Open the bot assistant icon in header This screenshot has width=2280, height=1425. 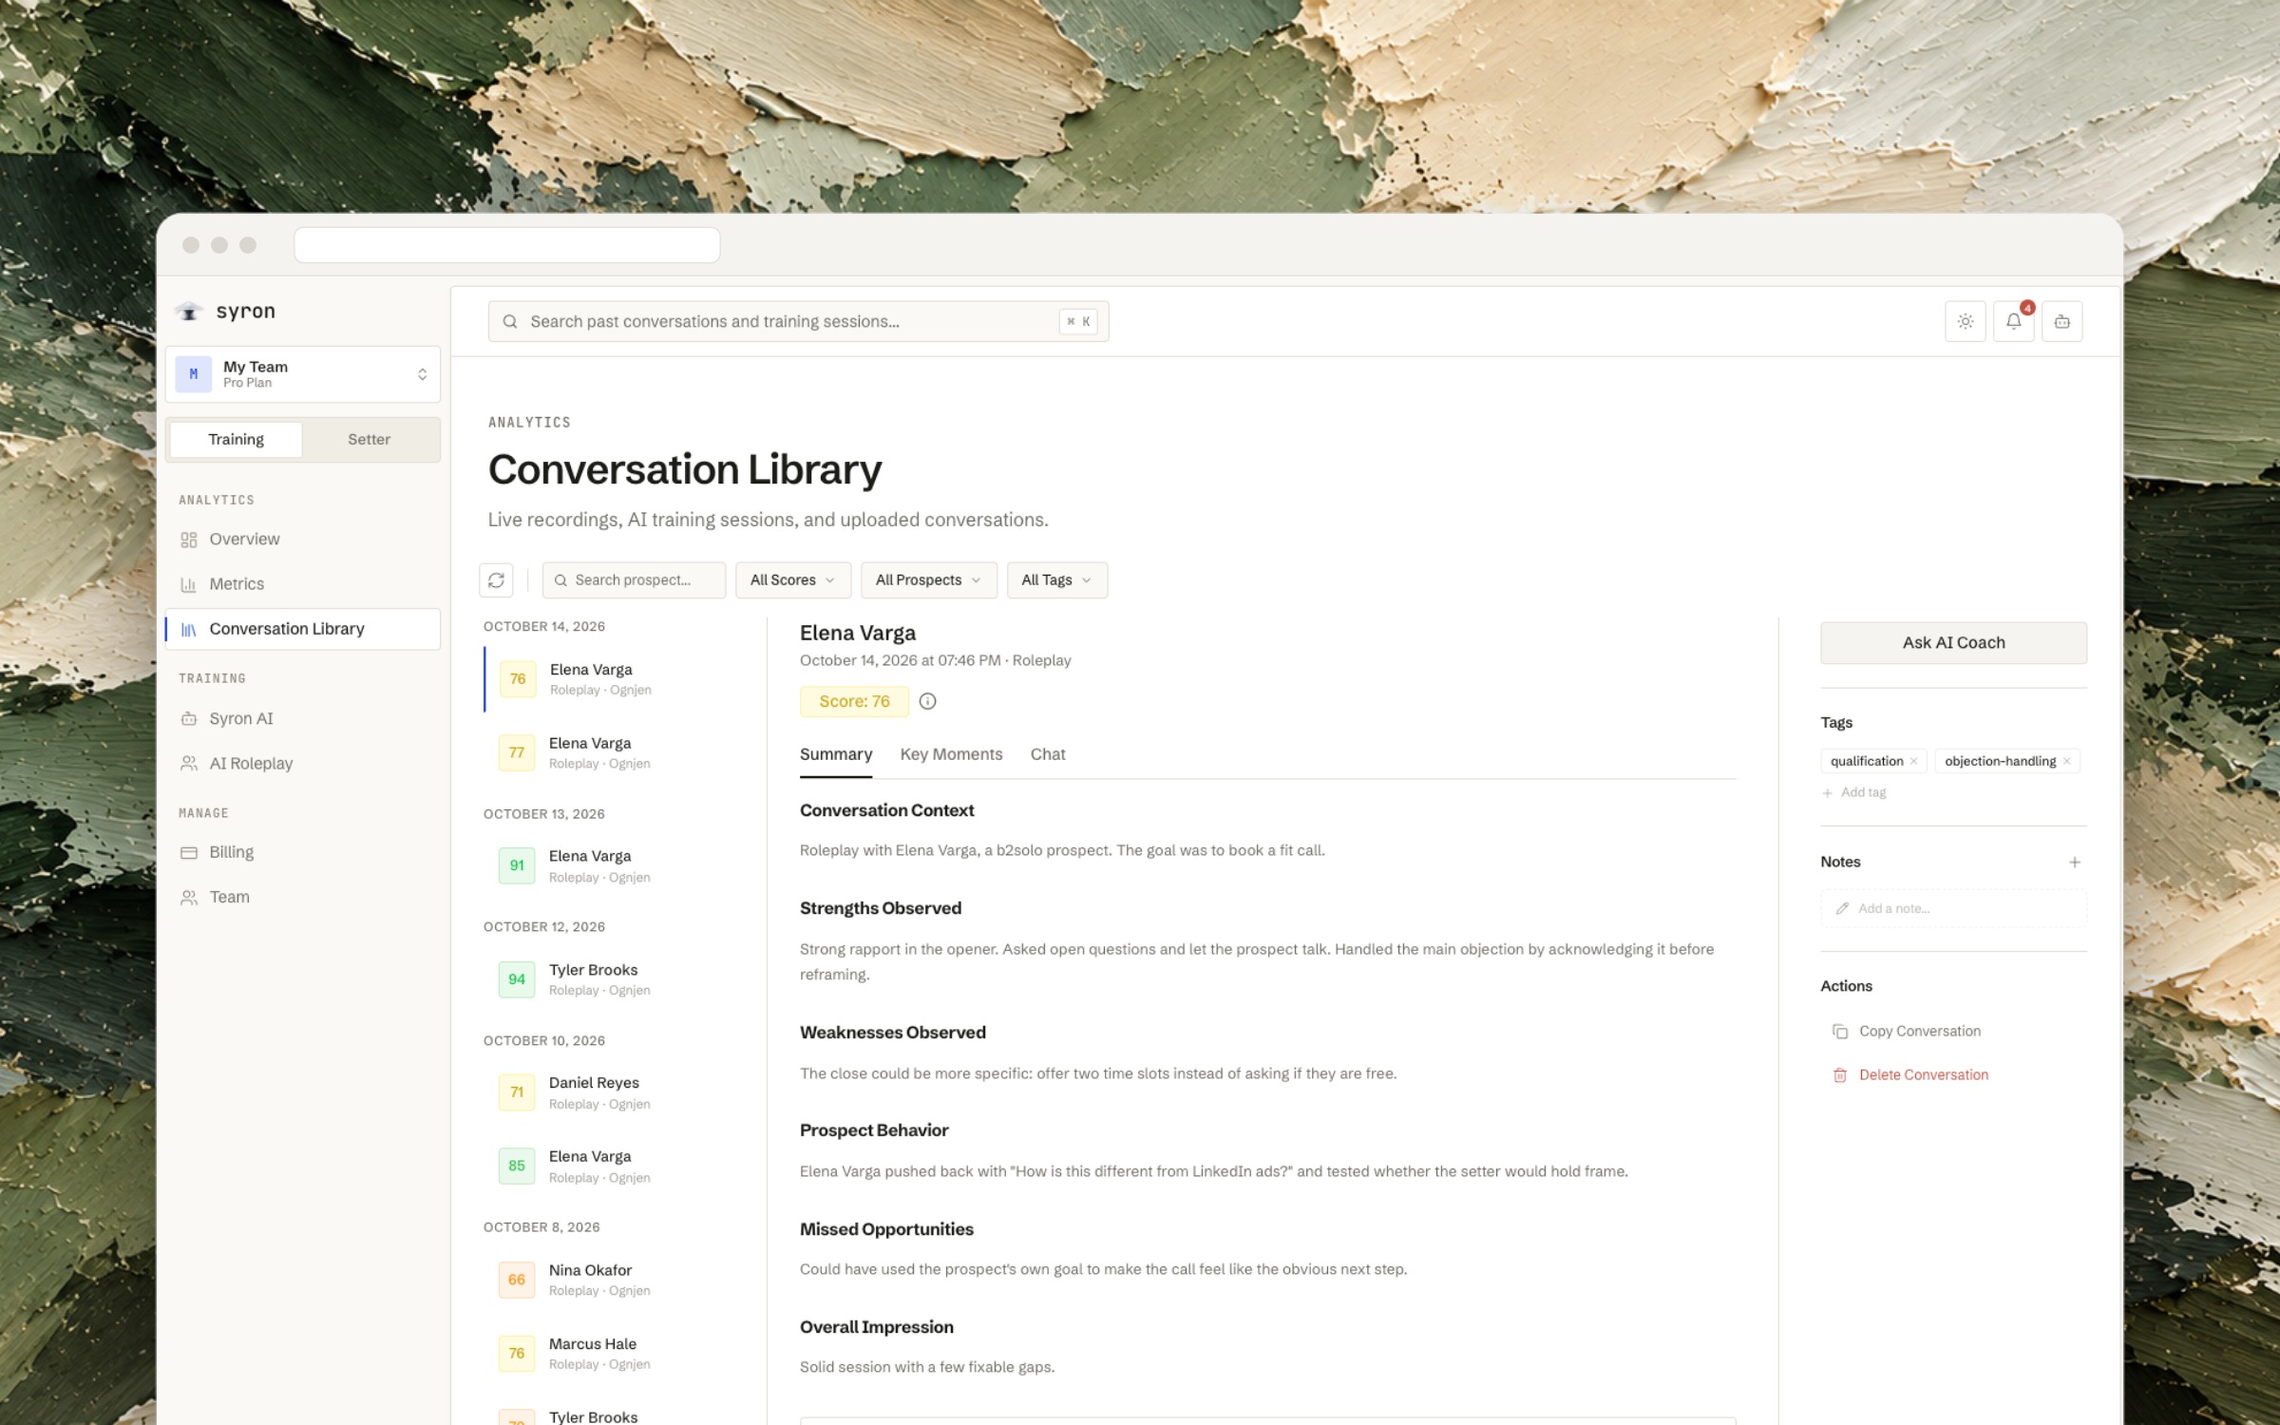2061,321
